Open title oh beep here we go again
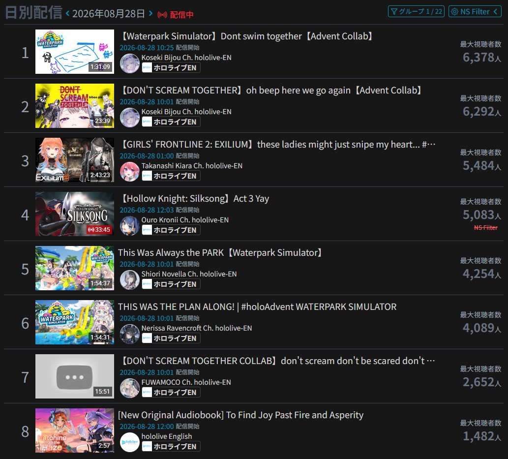The width and height of the screenshot is (508, 459). coord(271,90)
